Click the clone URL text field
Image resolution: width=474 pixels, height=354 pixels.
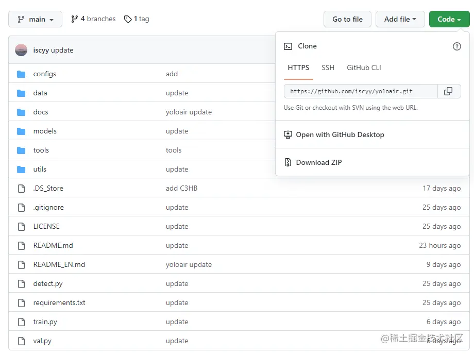coord(361,91)
